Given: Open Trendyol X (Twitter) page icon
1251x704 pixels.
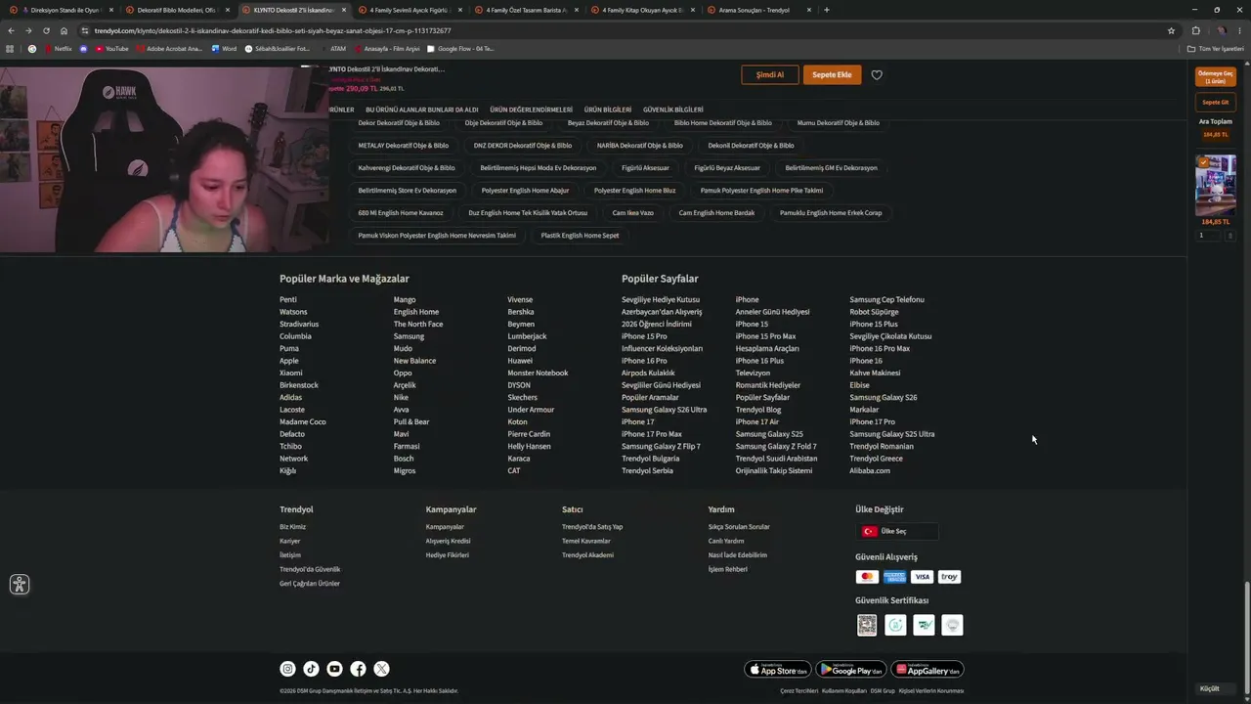Looking at the screenshot, I should point(381,669).
